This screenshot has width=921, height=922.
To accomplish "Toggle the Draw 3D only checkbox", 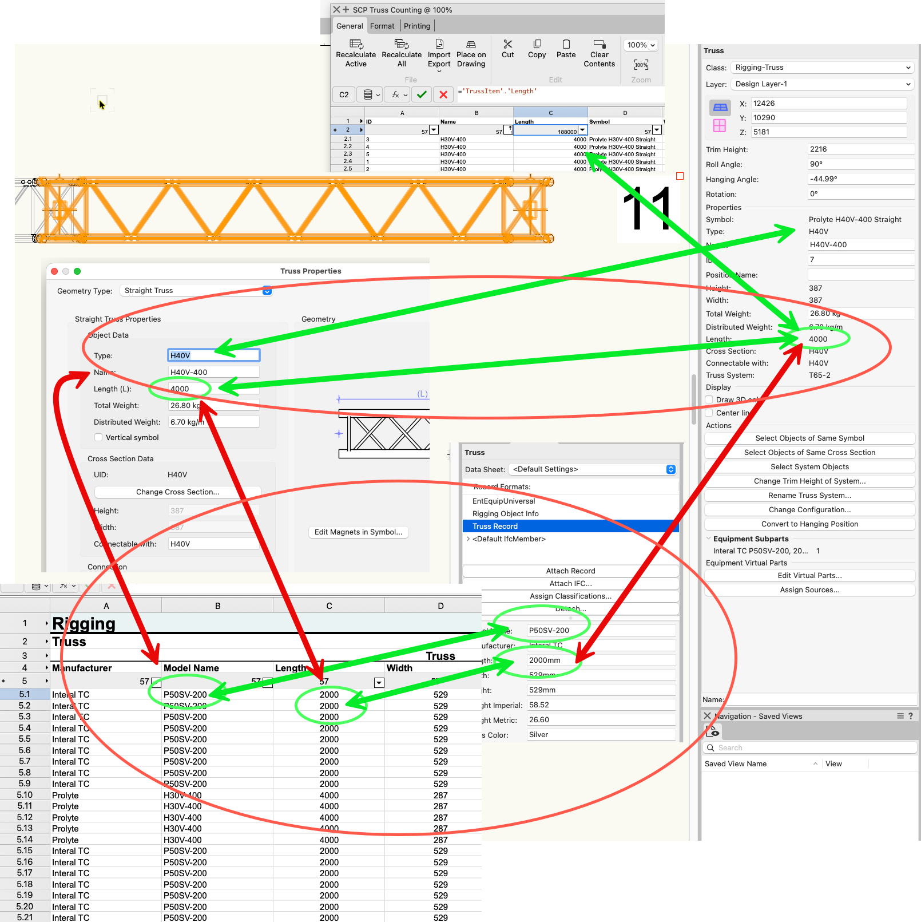I will tap(709, 399).
